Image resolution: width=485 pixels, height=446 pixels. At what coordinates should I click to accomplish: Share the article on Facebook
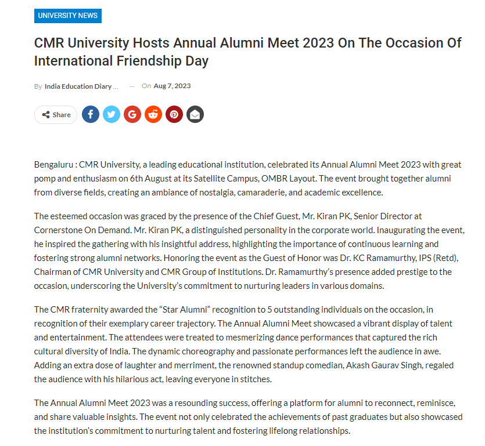point(91,114)
